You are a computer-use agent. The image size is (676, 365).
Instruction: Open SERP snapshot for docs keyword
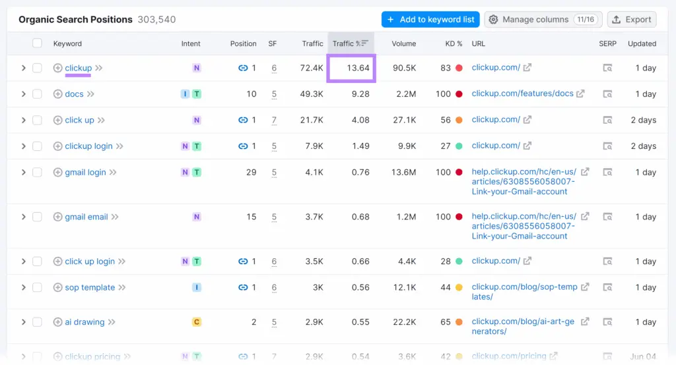tap(607, 94)
